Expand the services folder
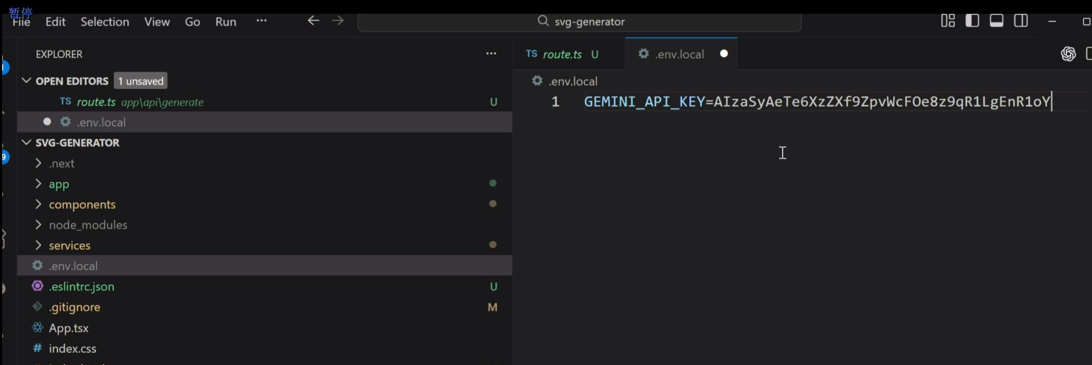The width and height of the screenshot is (1092, 365). coord(265,245)
